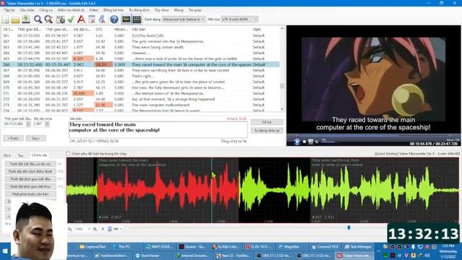
Task: Open the visual sync icon
Action: click(x=60, y=19)
